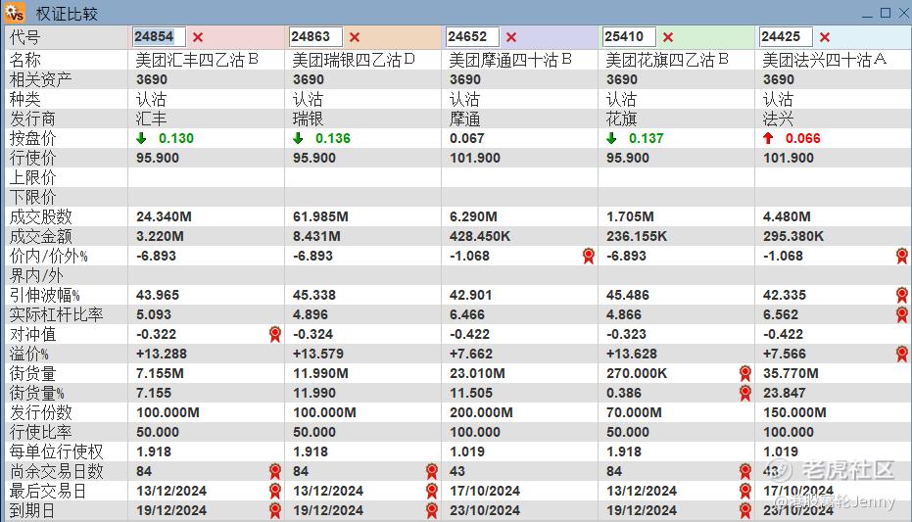Click the badge in 24863's 尚余交易日数 row
This screenshot has height=522, width=912.
(x=432, y=471)
